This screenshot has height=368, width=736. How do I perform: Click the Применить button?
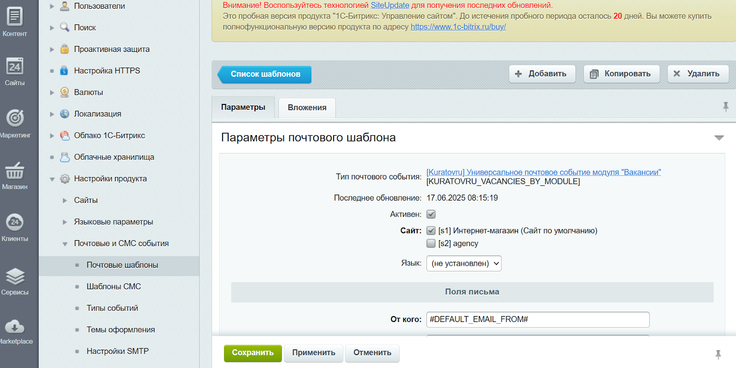click(313, 353)
